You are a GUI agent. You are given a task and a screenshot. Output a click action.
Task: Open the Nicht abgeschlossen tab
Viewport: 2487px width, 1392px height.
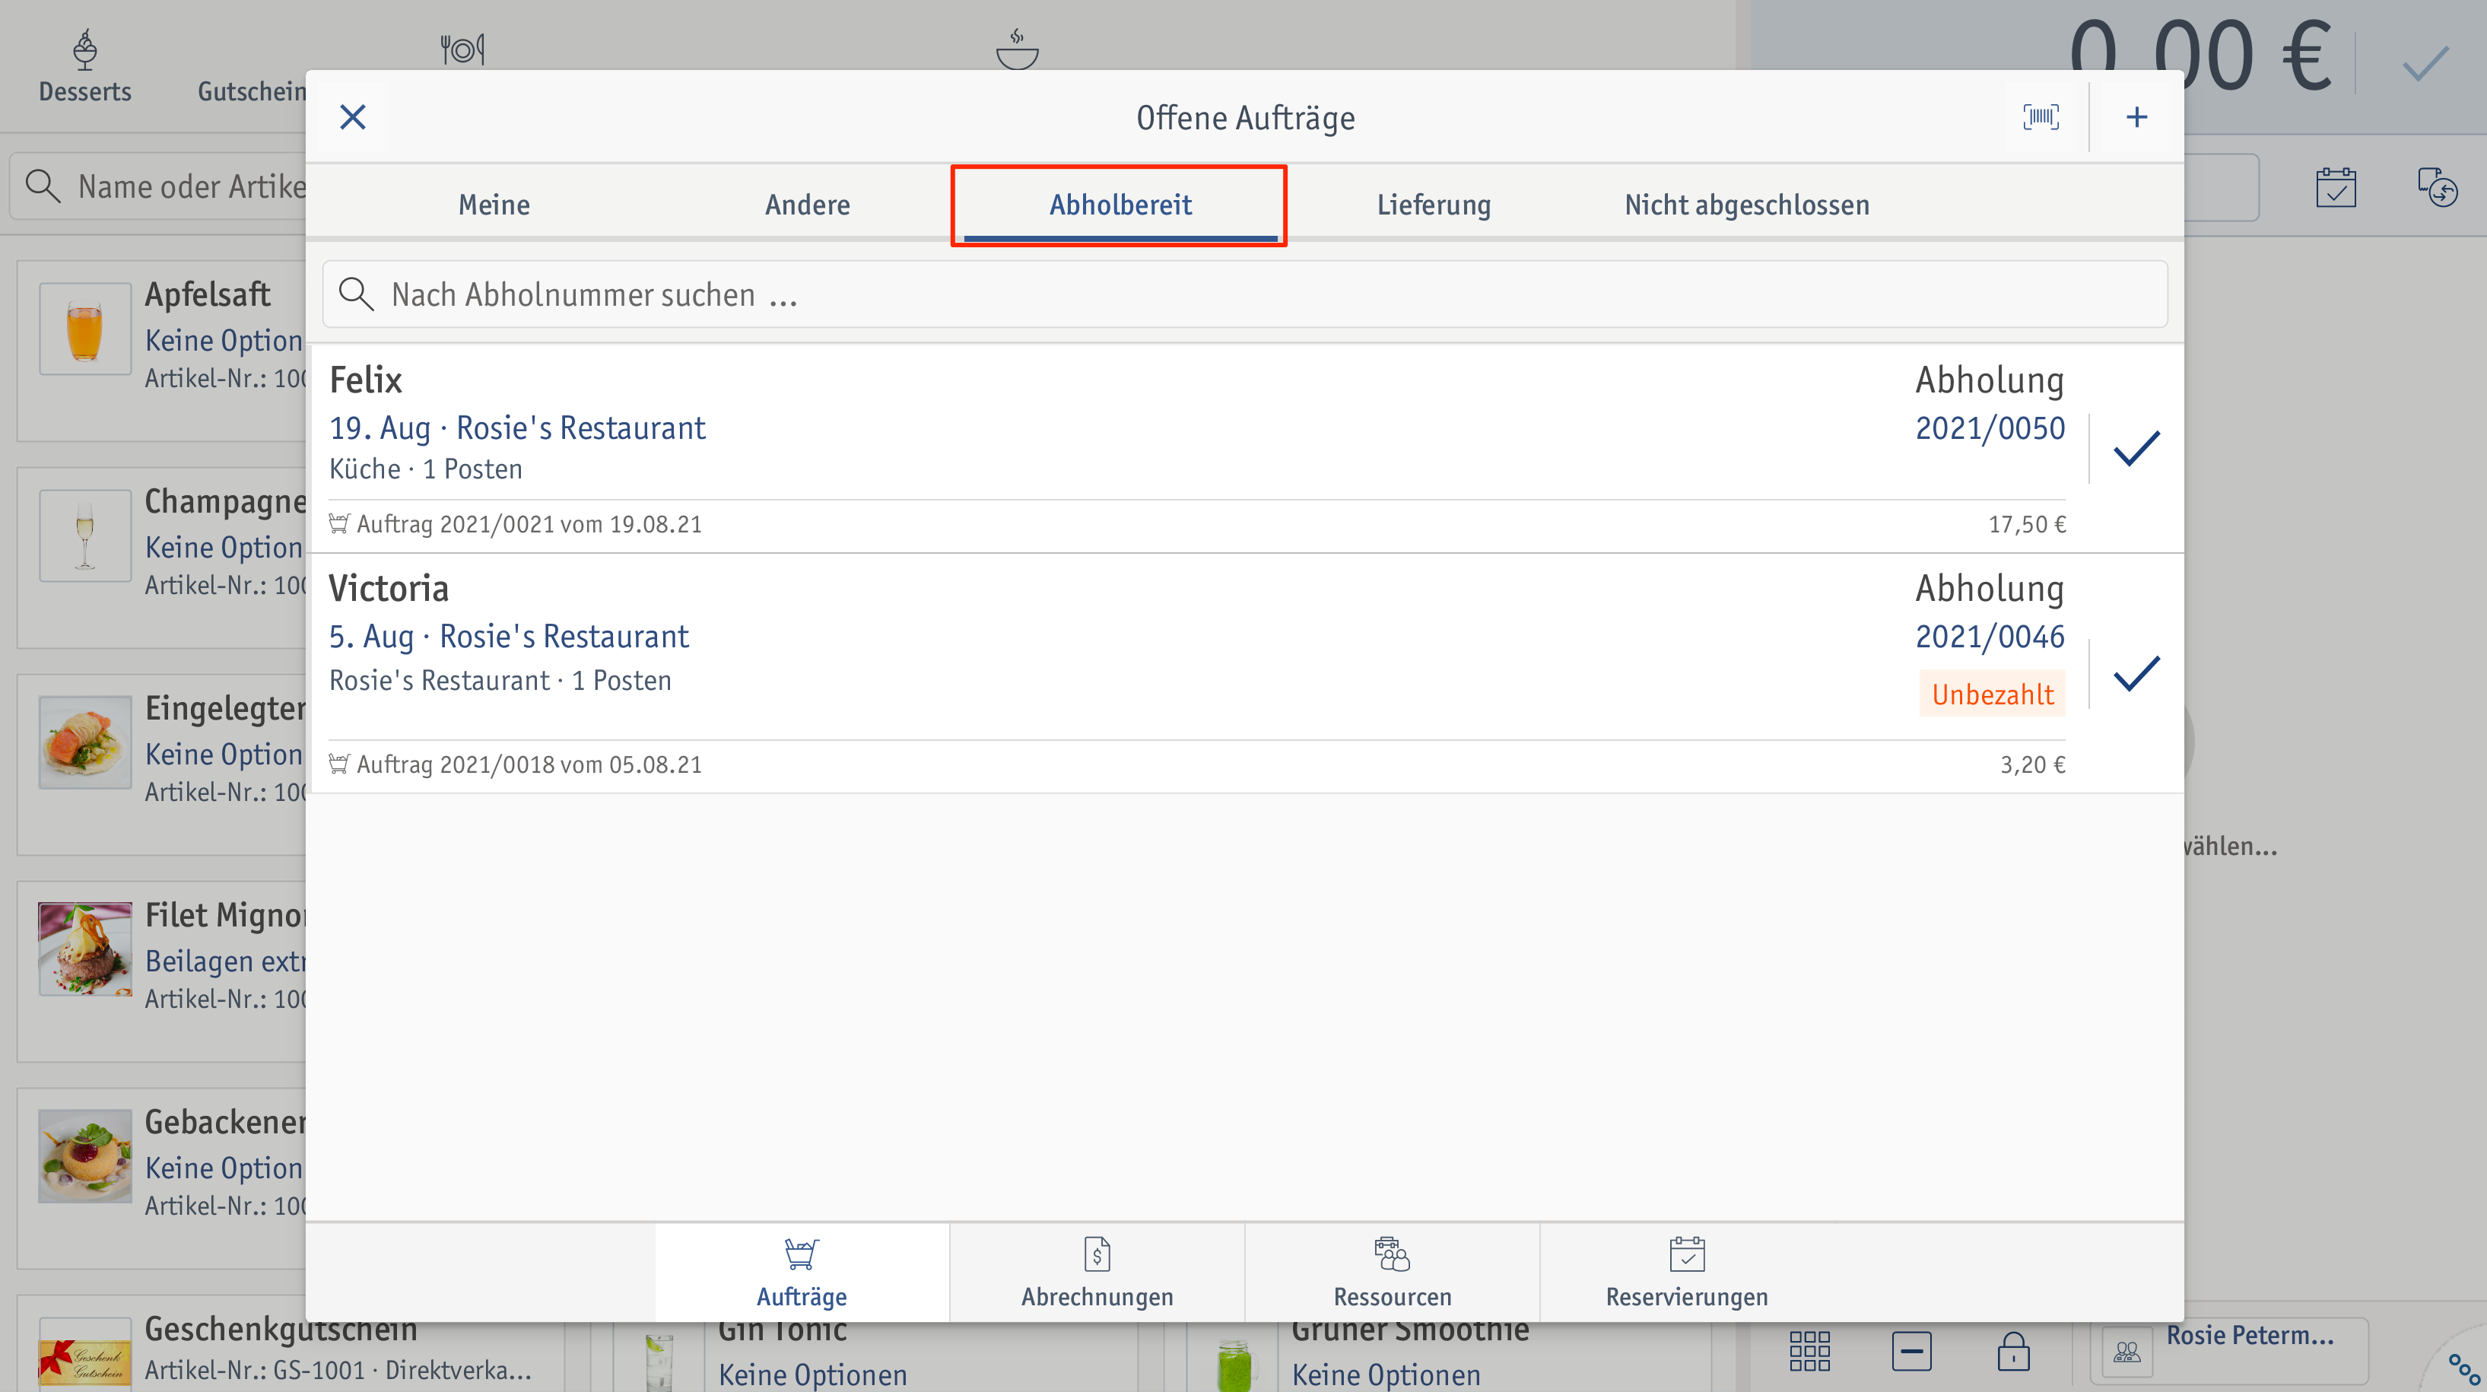(1746, 205)
